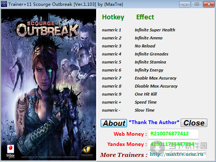Click the 'numeric 8' hotkey label
Viewport: 216px width, 162px height.
coord(111,86)
